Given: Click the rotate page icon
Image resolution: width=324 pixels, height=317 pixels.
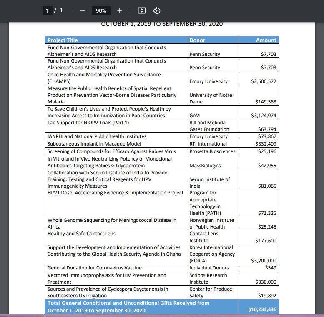Looking at the screenshot, I should click(156, 10).
